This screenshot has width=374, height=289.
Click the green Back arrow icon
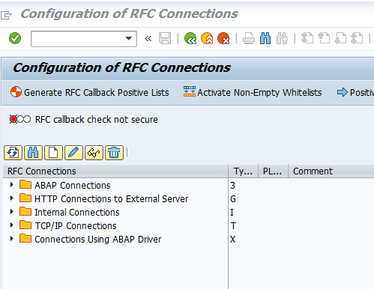click(190, 38)
